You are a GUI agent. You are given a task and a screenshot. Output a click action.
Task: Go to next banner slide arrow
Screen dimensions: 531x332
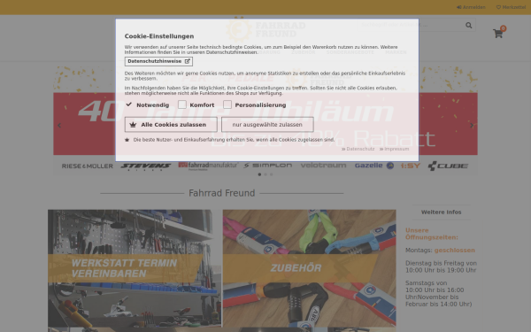point(472,126)
